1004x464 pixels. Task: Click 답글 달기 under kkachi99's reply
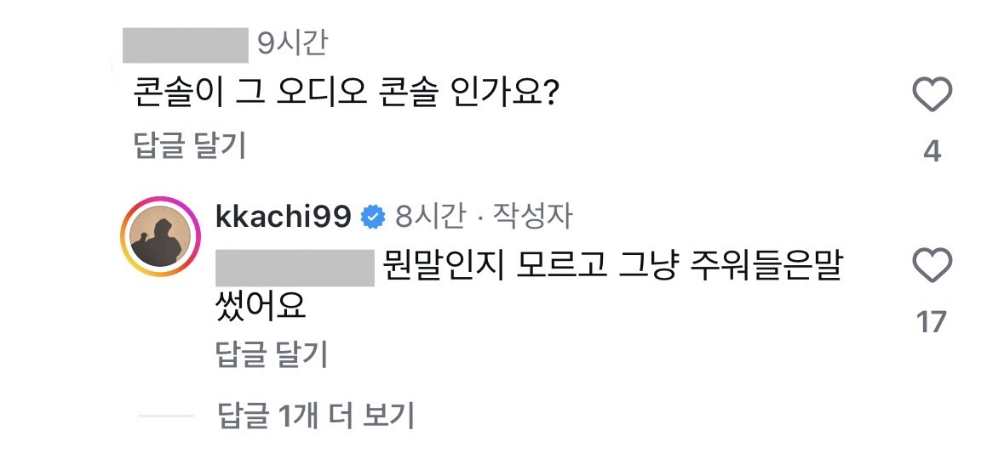tap(273, 354)
